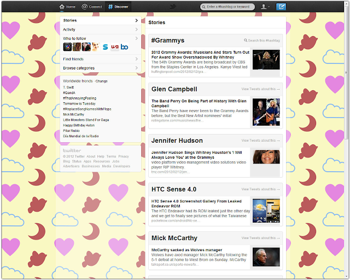Open the #ReplaceSongNamesWithFlaps trend
Screen dimensions: 350x280
pos(87,109)
